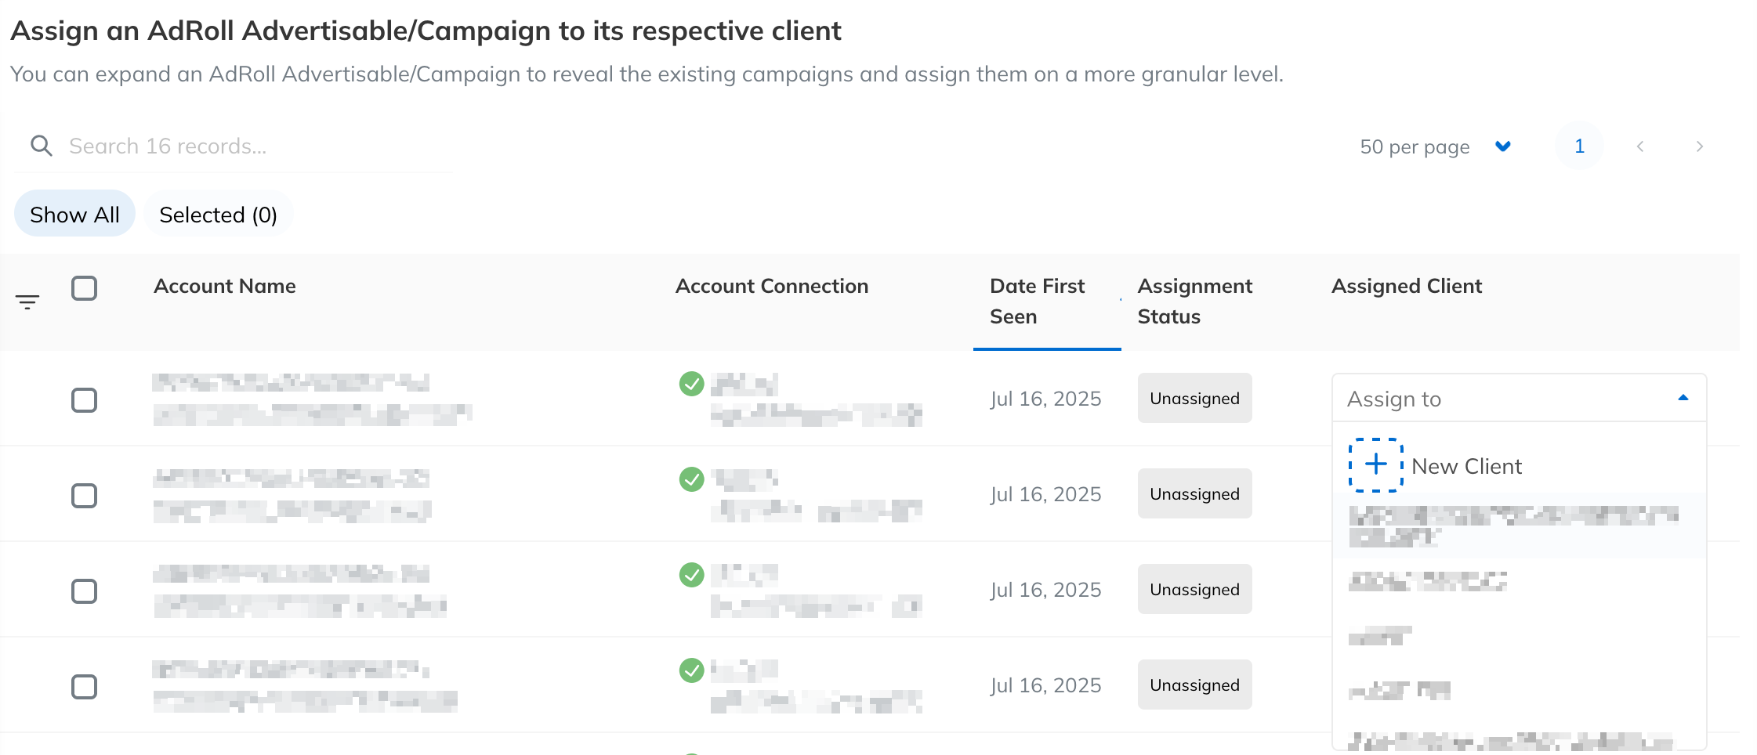The image size is (1757, 755).
Task: Sort by Account Name column
Action: click(x=224, y=286)
